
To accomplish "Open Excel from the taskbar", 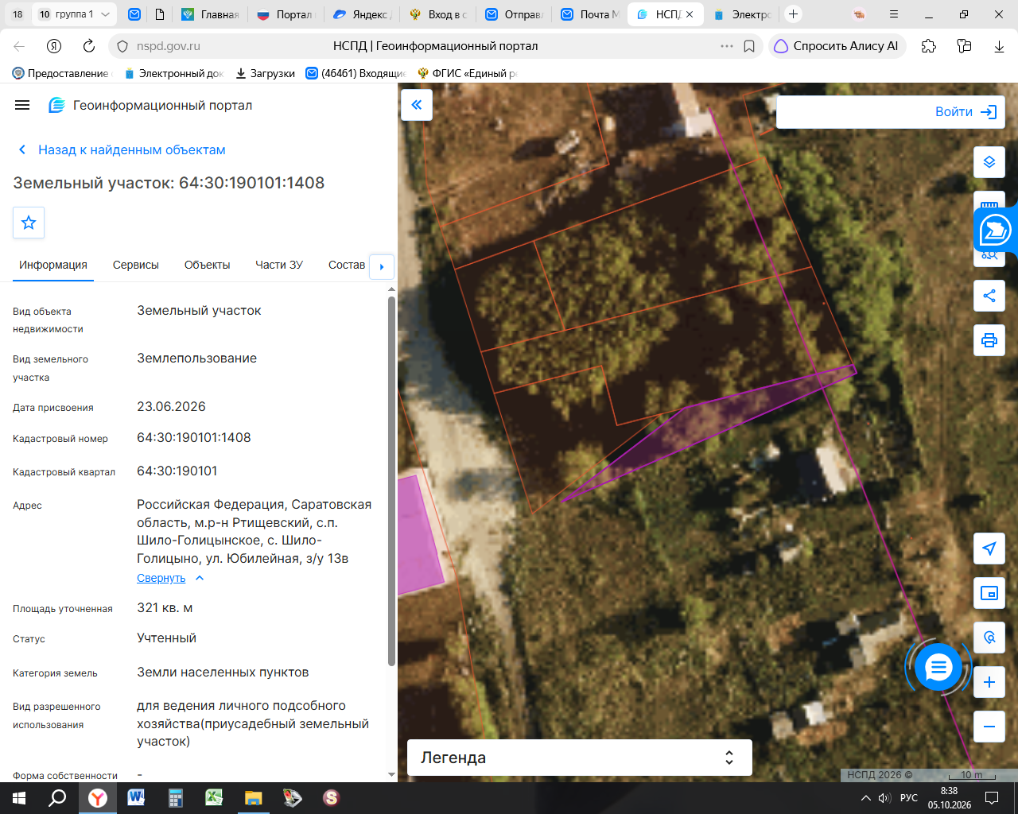I will 213,797.
